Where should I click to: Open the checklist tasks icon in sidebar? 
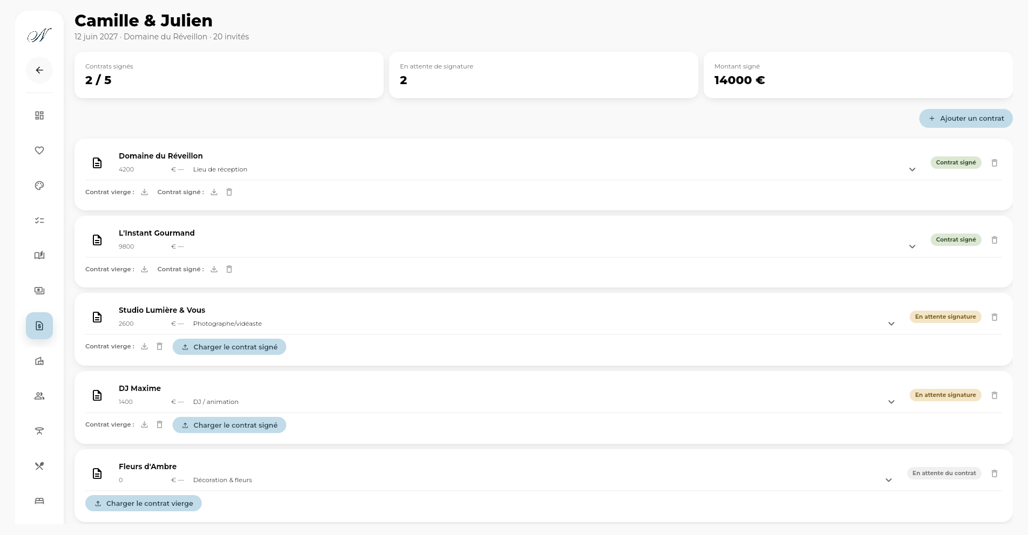point(39,221)
